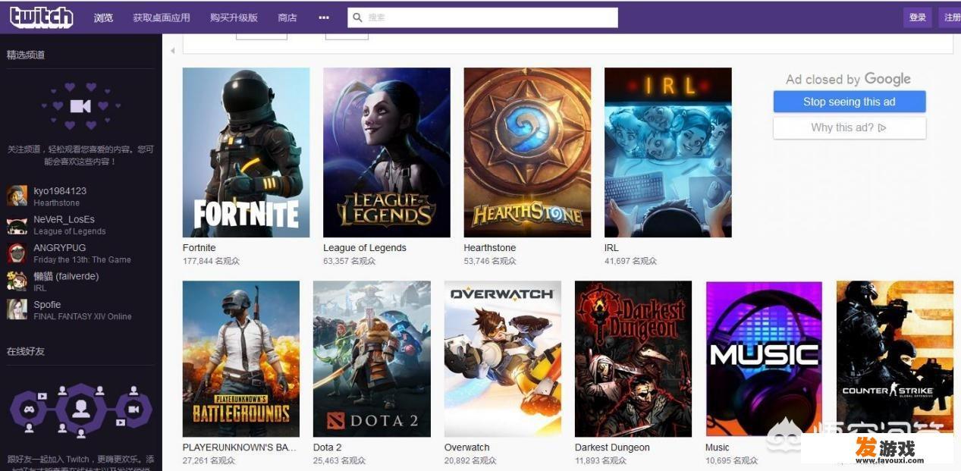Image resolution: width=961 pixels, height=471 pixels.
Task: Open the Dota 2 game cover
Action: click(372, 359)
